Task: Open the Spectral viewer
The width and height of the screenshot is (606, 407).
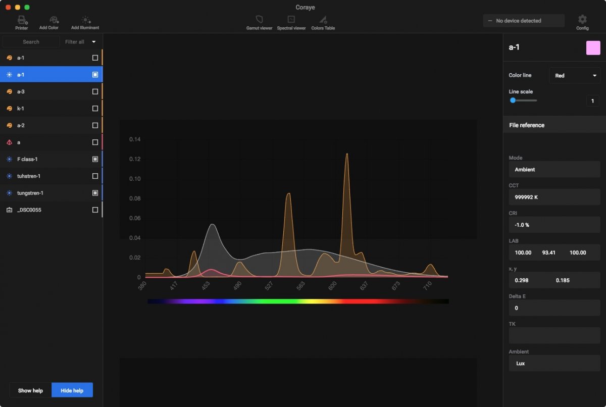Action: tap(291, 20)
